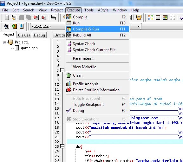The height and width of the screenshot is (162, 183).
Task: Collapse the Project1 tree node
Action: coord(5,42)
